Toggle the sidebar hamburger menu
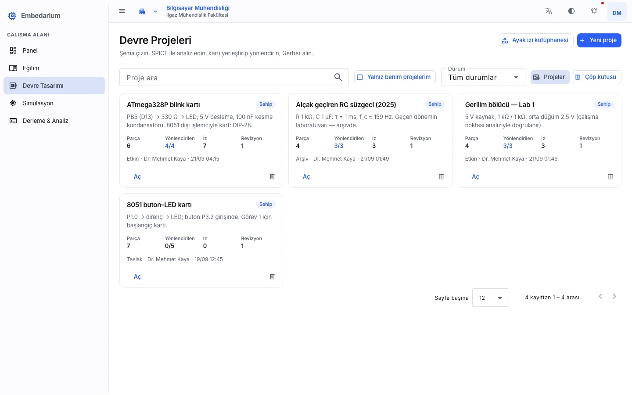Screen dimensions: 632x395 (122, 11)
